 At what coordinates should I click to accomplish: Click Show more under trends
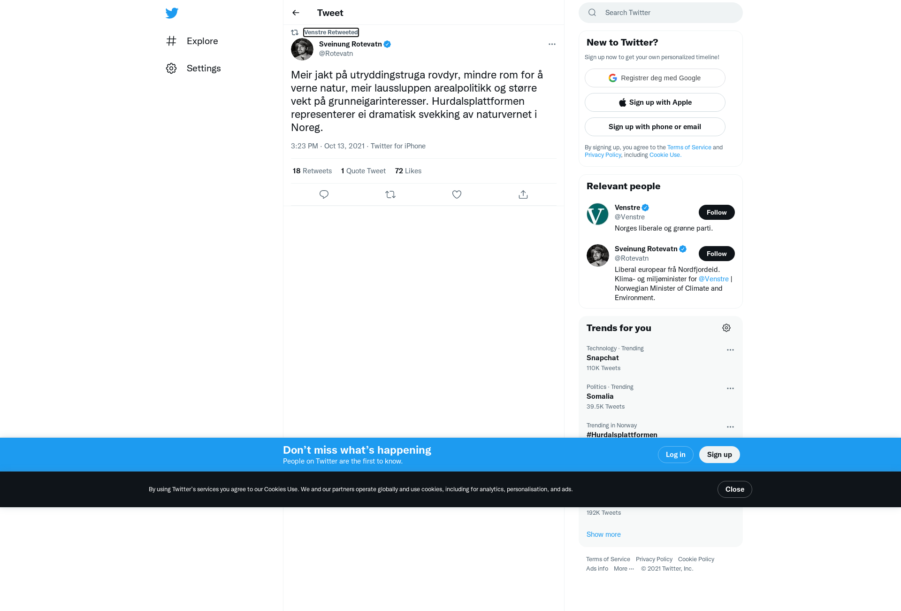point(603,534)
